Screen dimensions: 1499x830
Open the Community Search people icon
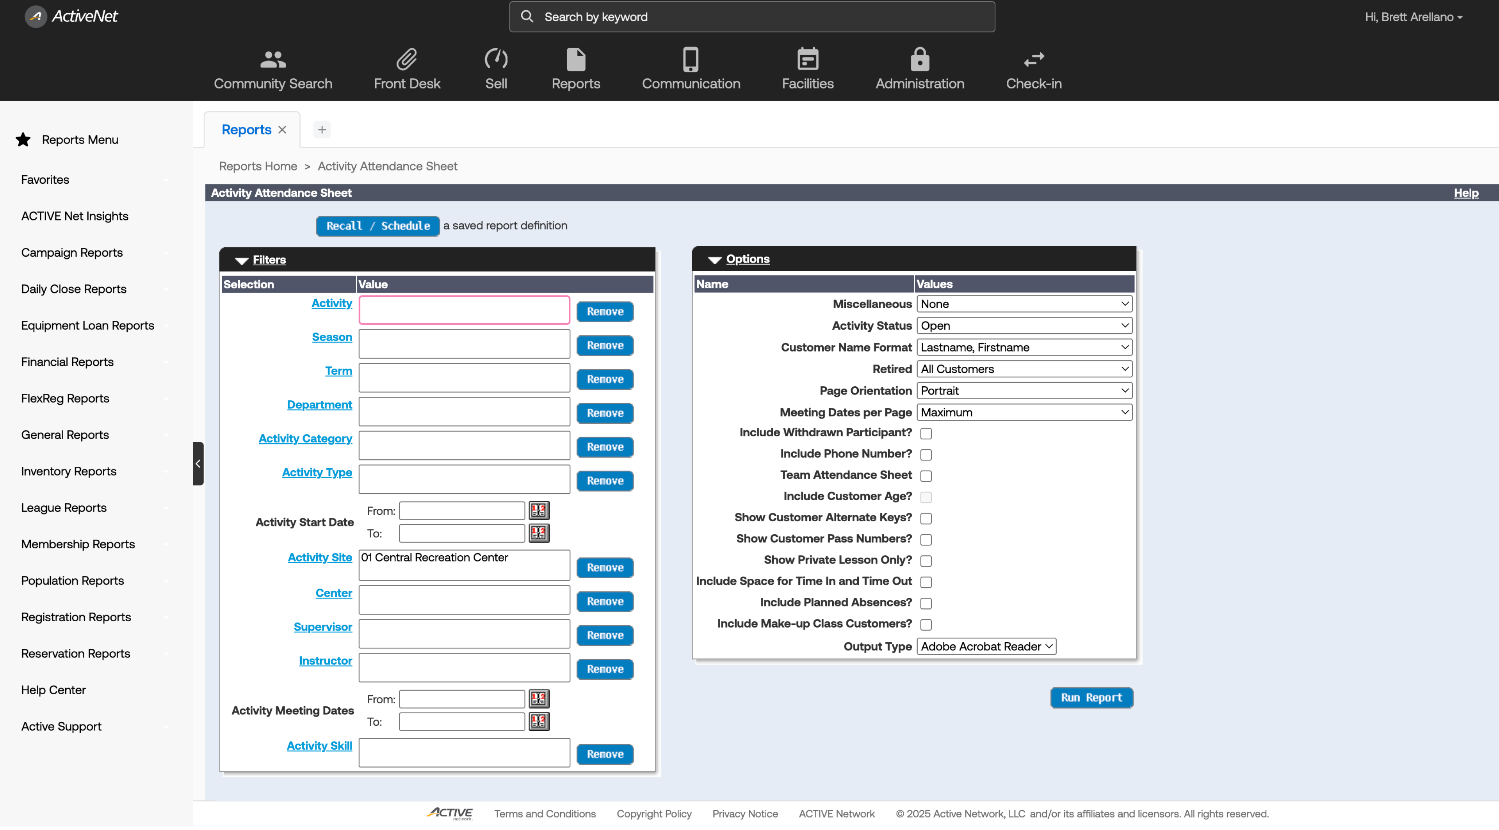[x=273, y=59]
